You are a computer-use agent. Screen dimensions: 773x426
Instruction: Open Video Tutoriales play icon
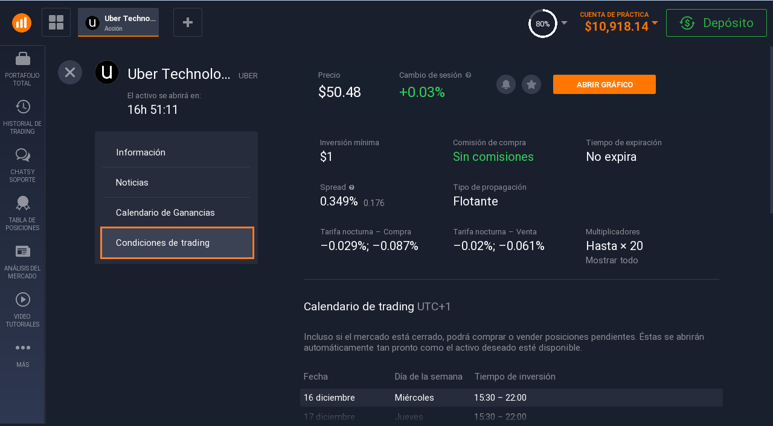pos(22,299)
